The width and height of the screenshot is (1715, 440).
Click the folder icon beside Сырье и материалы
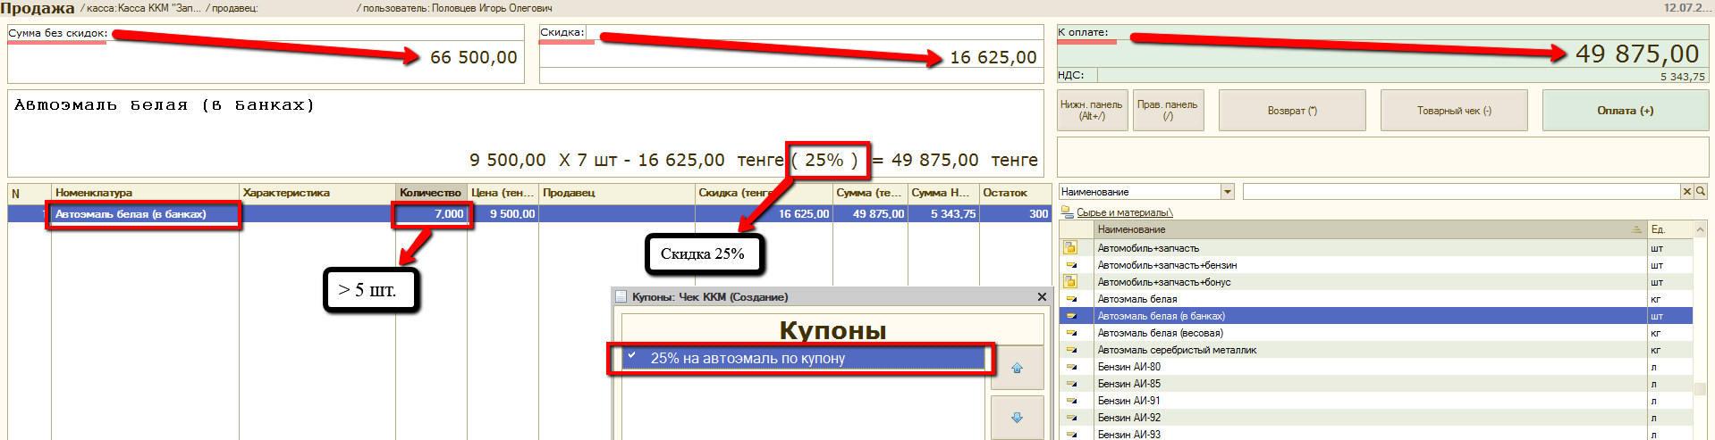click(x=1067, y=212)
